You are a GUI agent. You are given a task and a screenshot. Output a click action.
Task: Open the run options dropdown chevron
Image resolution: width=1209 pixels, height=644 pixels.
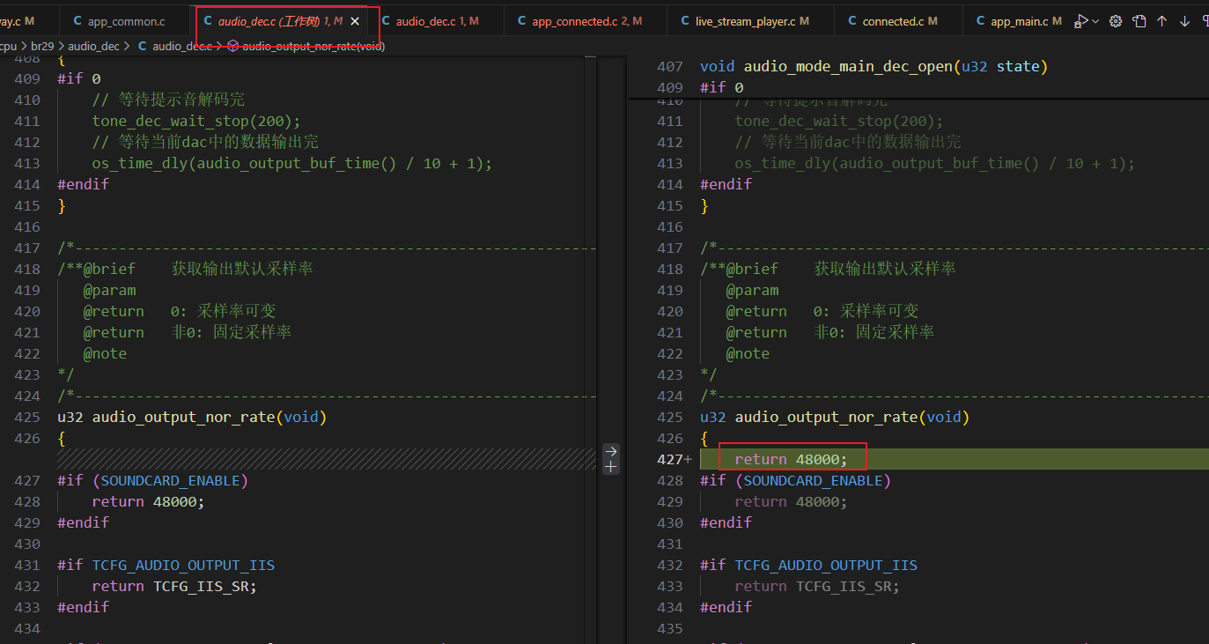click(1095, 21)
